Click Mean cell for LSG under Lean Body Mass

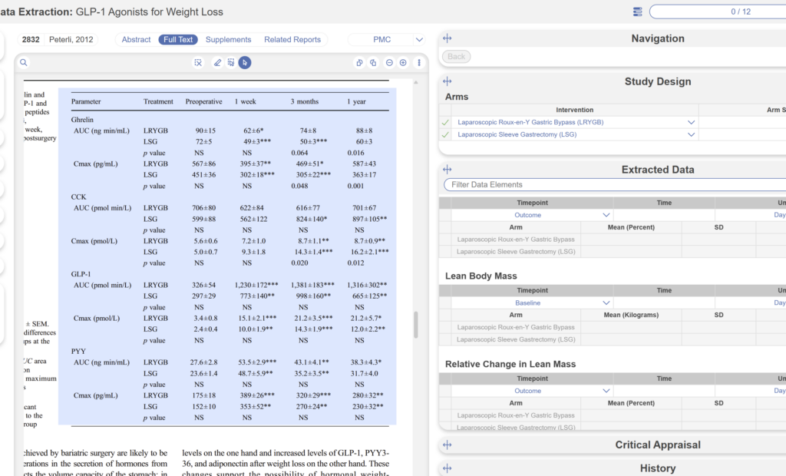click(x=631, y=339)
